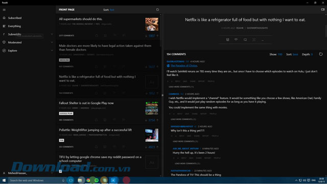This screenshot has height=184, width=327.
Task: Open post 'All supermarkets should do this.'
Action: [x=81, y=19]
